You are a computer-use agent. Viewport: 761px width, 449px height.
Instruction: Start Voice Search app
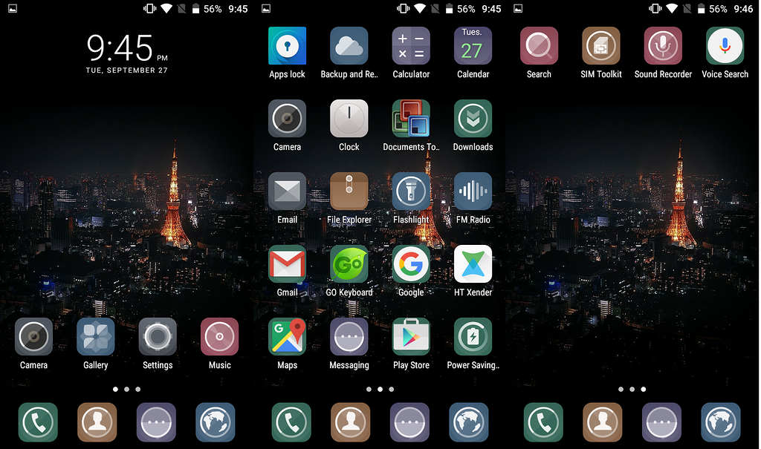(725, 46)
